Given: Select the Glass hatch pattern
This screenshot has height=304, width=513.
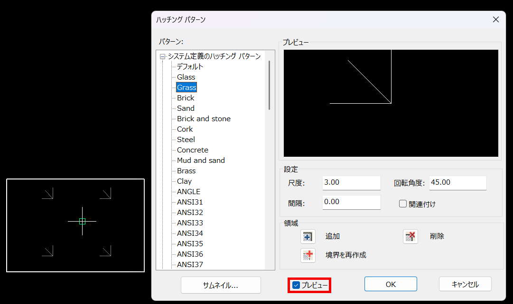Looking at the screenshot, I should click(186, 77).
